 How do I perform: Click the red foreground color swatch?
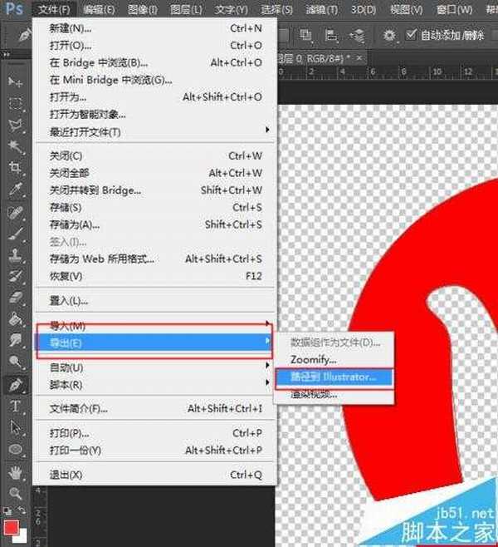click(x=10, y=528)
